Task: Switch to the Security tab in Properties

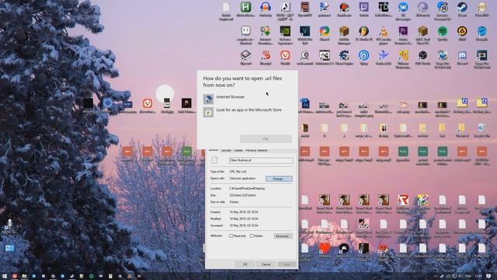Action: pyautogui.click(x=226, y=150)
